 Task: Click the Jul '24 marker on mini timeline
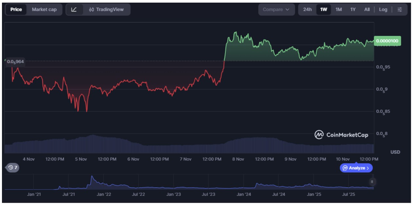[279, 194]
